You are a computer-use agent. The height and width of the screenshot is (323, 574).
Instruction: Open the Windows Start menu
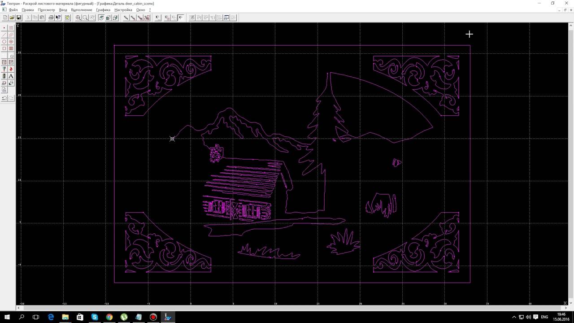pyautogui.click(x=7, y=317)
